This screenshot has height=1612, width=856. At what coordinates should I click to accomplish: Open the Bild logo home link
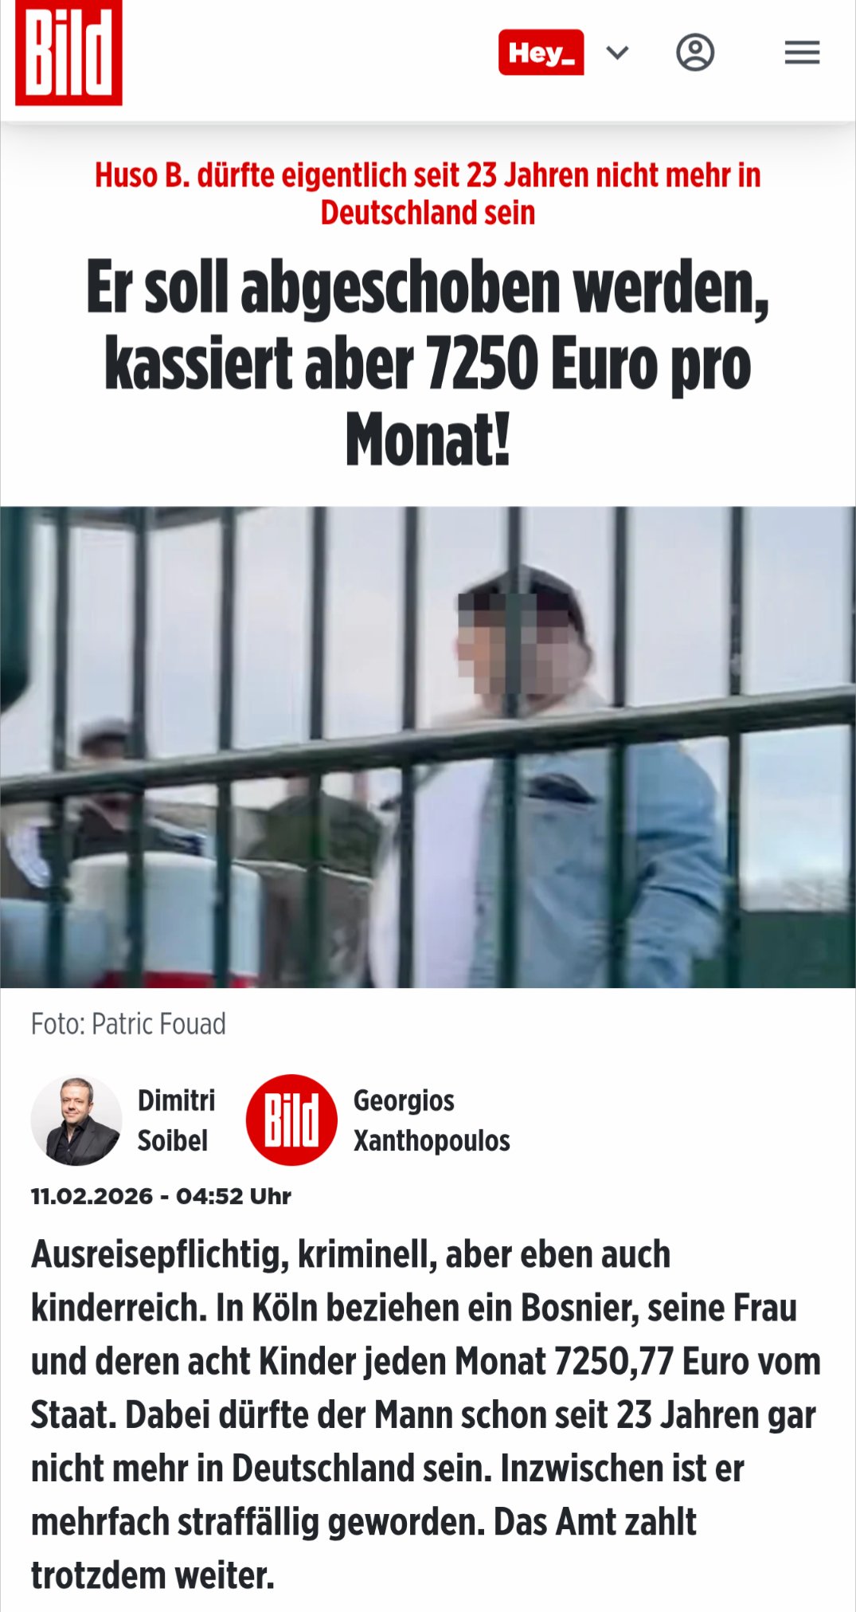click(x=68, y=53)
